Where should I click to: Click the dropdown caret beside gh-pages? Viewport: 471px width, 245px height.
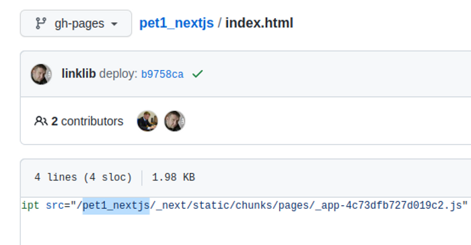coord(114,24)
